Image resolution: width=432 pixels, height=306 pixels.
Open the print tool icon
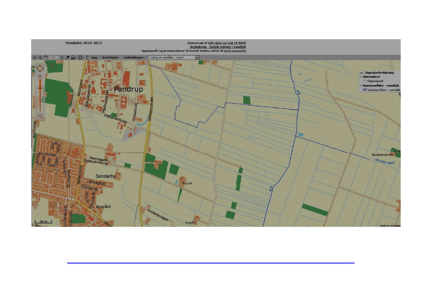[73, 57]
